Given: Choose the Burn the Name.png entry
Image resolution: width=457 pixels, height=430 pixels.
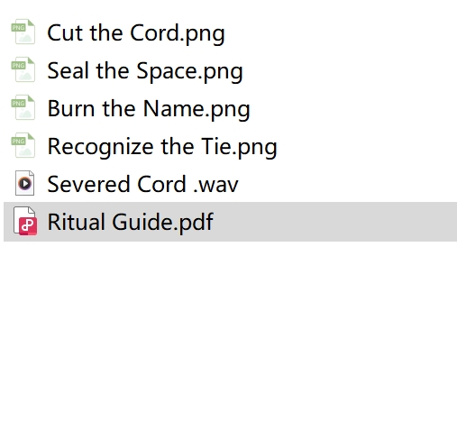Looking at the screenshot, I should point(149,109).
